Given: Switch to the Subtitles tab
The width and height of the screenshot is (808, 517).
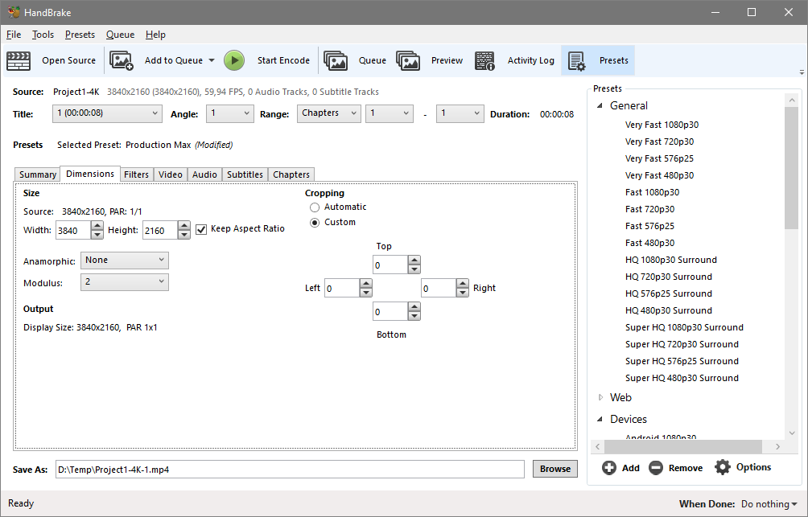Looking at the screenshot, I should click(245, 174).
